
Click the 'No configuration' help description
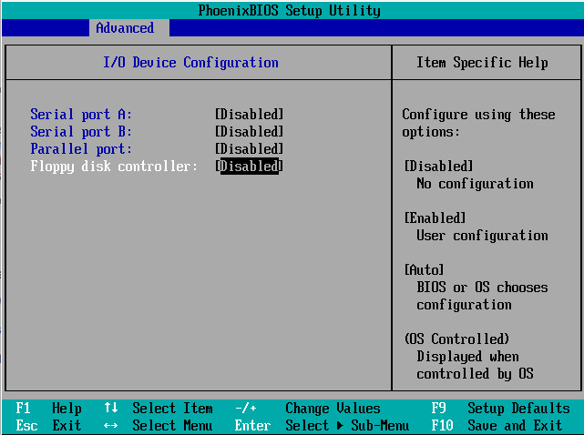click(x=475, y=184)
